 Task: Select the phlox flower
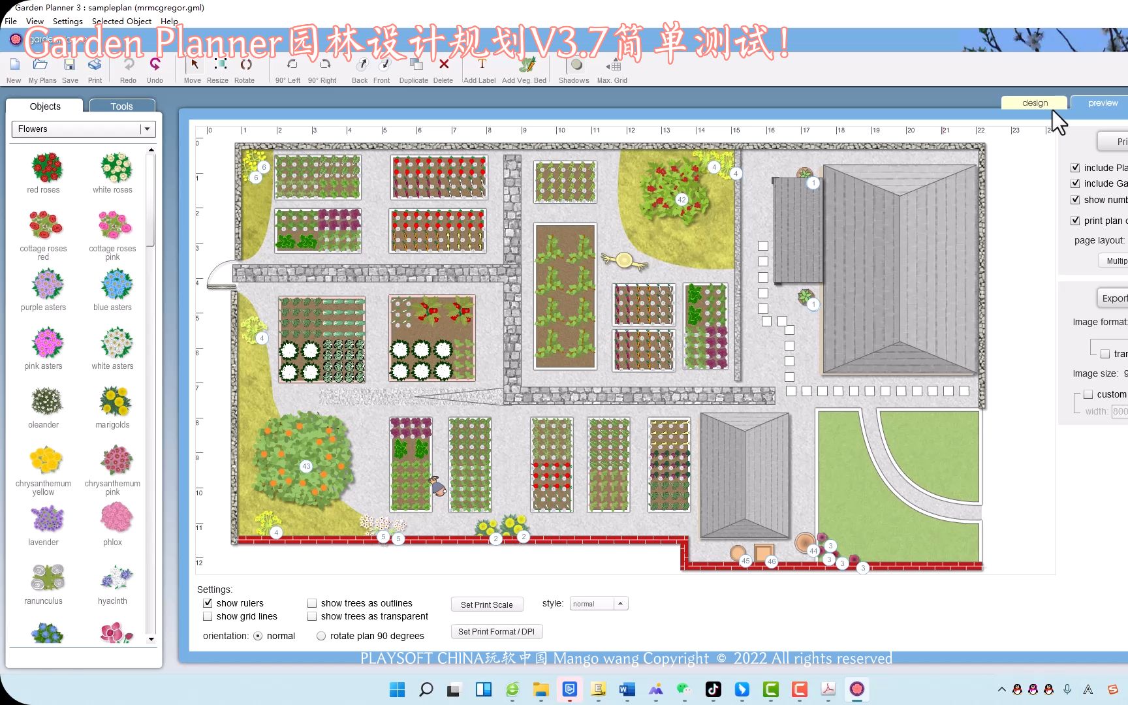[117, 518]
